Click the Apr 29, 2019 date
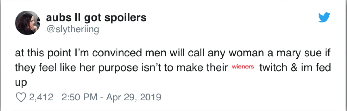This screenshot has width=347, height=111. pos(130,97)
